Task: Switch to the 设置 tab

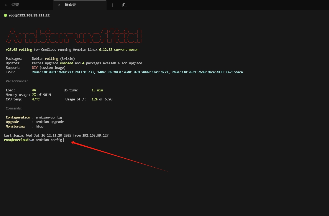Action: [x=15, y=5]
